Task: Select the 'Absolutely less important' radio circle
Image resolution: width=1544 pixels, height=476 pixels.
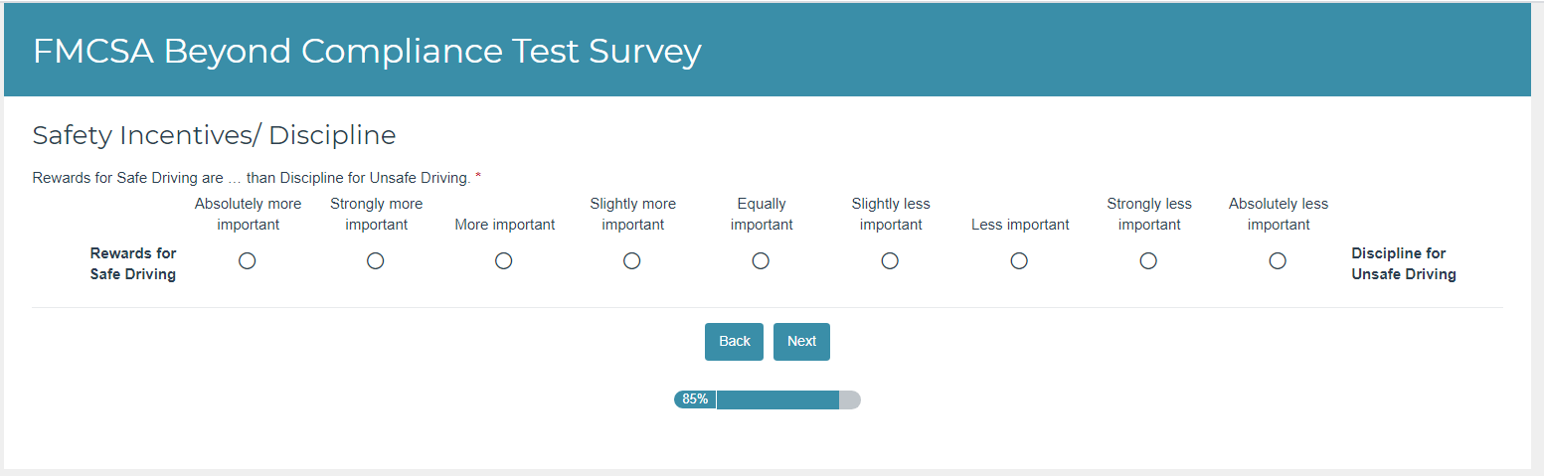Action: point(1278,260)
